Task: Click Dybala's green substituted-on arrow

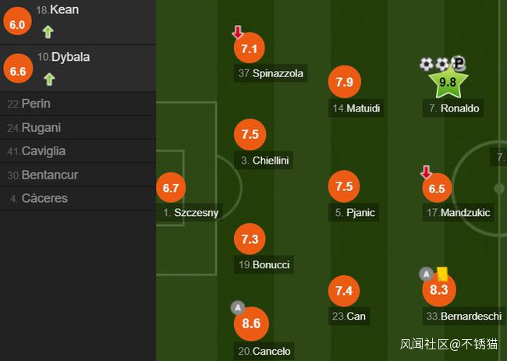Action: point(48,79)
